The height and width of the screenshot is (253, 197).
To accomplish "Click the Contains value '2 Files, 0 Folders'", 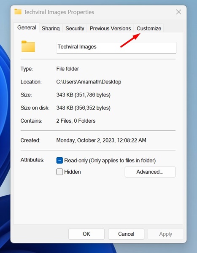I will (x=76, y=121).
